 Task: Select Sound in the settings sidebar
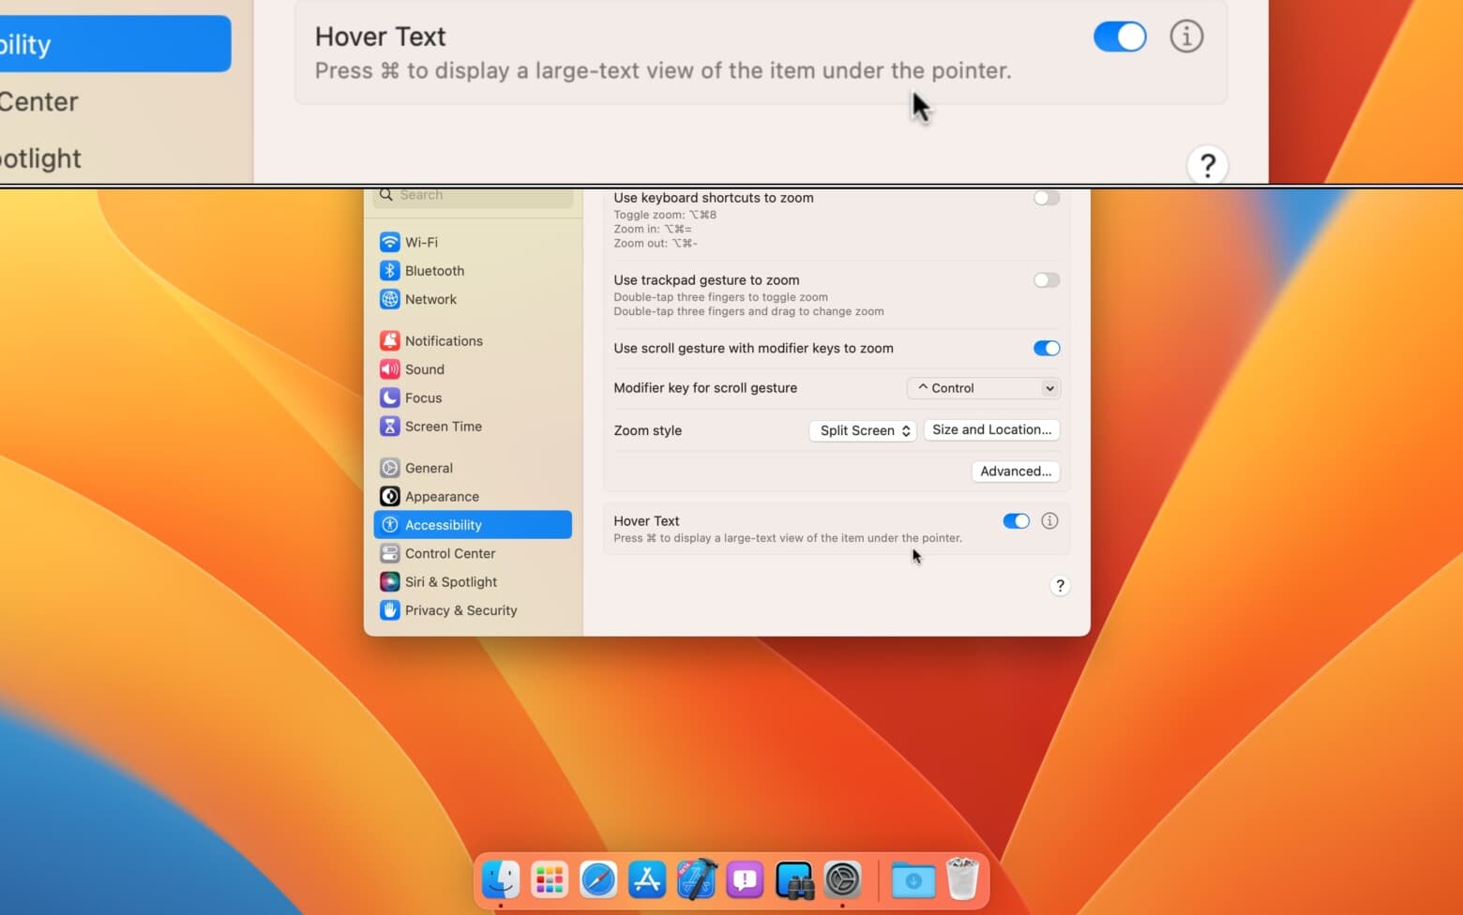pos(424,369)
